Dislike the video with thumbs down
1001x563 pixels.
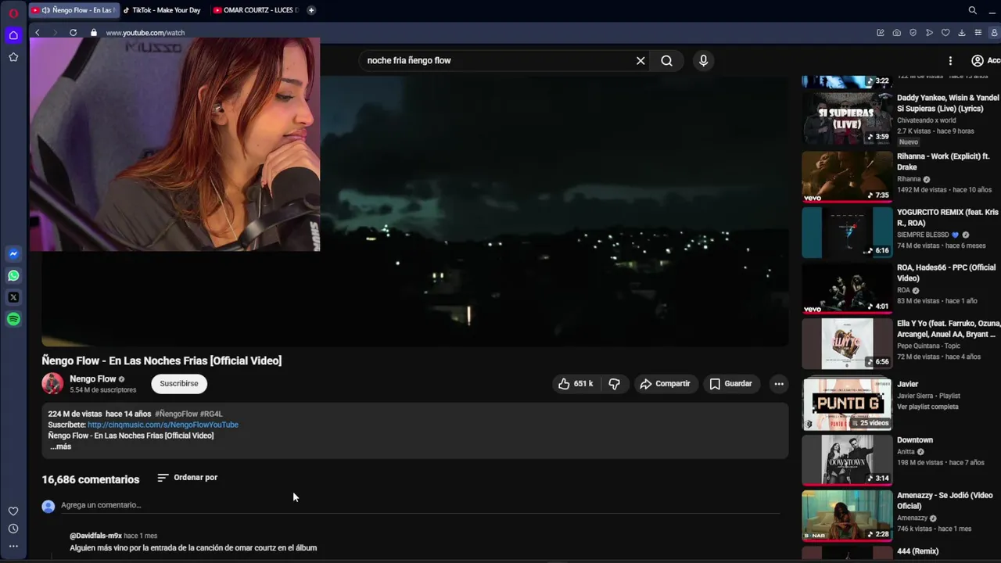[x=615, y=384]
